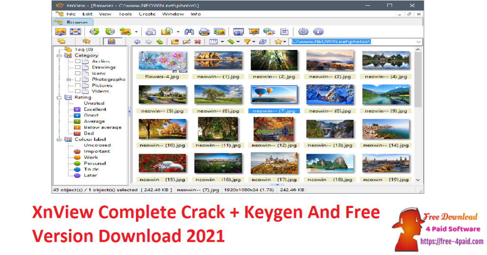The height and width of the screenshot is (255, 487).
Task: Delete selected file with red X
Action: pos(197,42)
